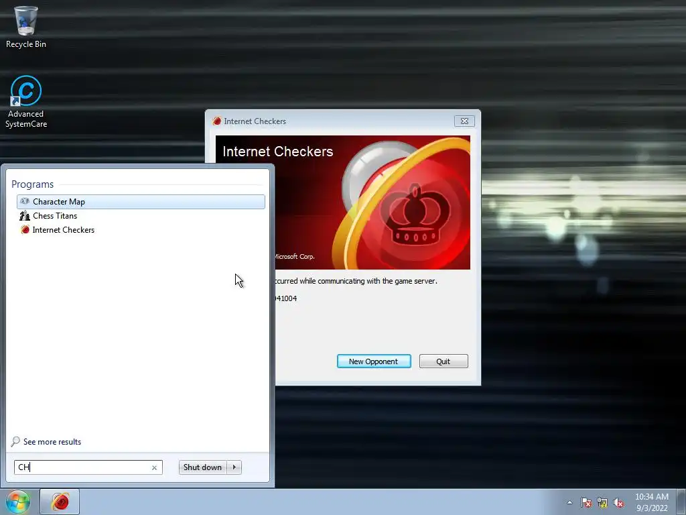Click the muted volume tray icon
Screen dimensions: 686x515
pyautogui.click(x=618, y=502)
